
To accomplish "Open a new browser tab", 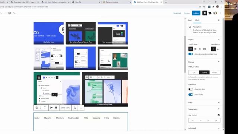I will 166,2.
